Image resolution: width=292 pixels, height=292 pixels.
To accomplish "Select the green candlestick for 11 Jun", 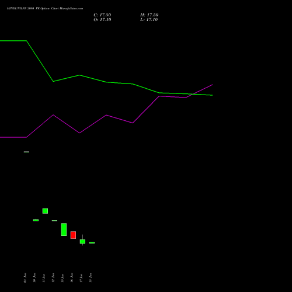I will coord(45,211).
